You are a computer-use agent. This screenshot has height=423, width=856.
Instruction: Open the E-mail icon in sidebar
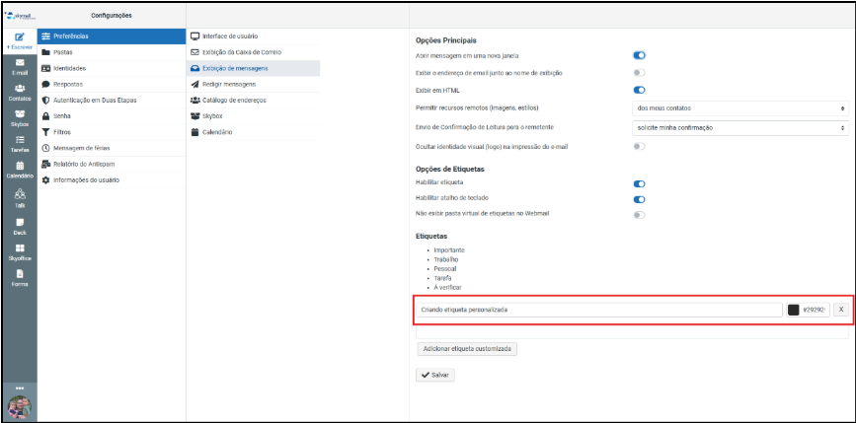(20, 66)
